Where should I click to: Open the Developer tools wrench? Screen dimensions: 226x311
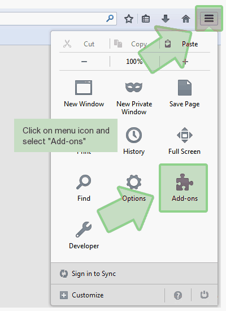click(84, 235)
